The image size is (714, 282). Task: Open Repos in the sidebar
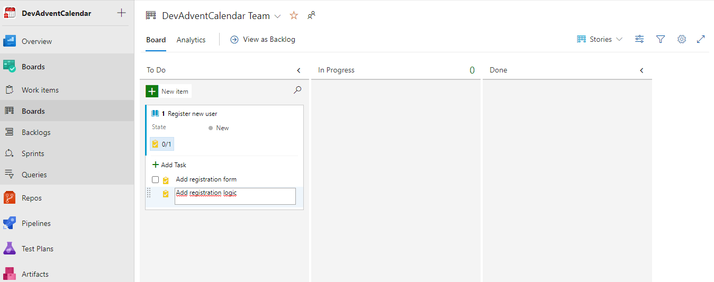click(x=32, y=198)
